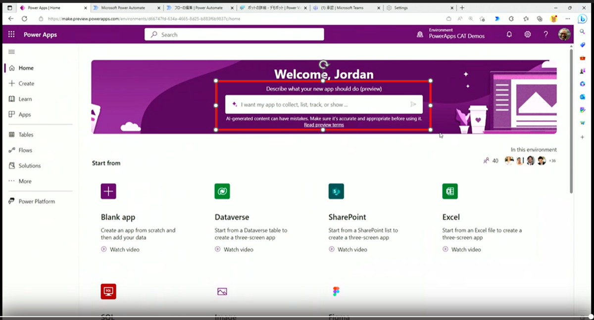Watch video under Dataverse
The height and width of the screenshot is (320, 594).
pos(234,250)
